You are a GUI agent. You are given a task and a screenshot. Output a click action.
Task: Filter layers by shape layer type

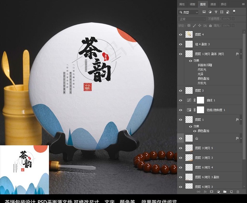pyautogui.click(x=222, y=12)
